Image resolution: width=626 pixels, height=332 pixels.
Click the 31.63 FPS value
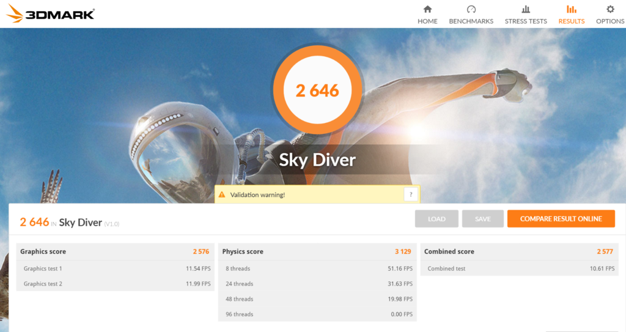click(x=400, y=284)
